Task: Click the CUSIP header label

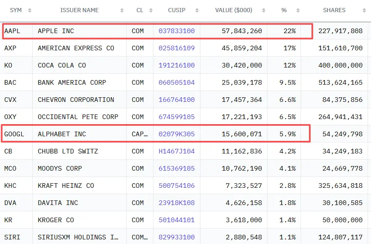Action: [177, 10]
